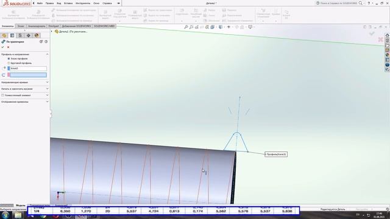Select the circular profile radio button
Image resolution: width=390 pixels, height=219 pixels.
click(x=9, y=63)
